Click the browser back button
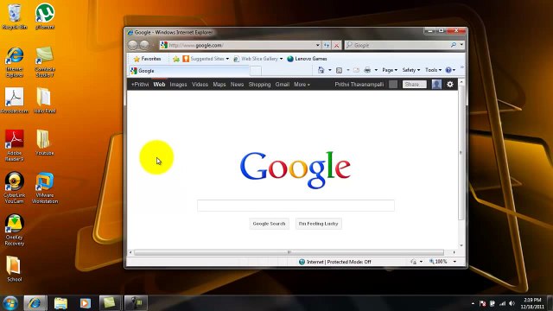This screenshot has width=553, height=311. (x=133, y=45)
